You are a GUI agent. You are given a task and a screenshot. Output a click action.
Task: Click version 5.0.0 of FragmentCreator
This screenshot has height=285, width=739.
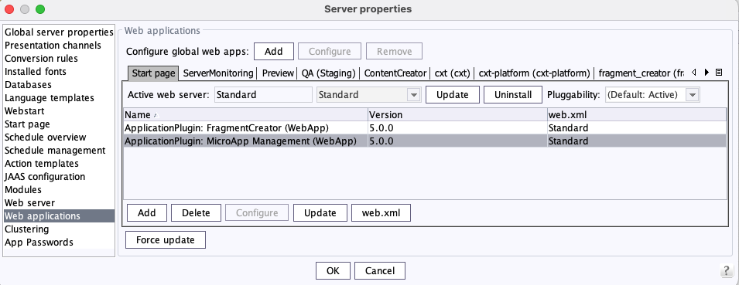coord(457,128)
